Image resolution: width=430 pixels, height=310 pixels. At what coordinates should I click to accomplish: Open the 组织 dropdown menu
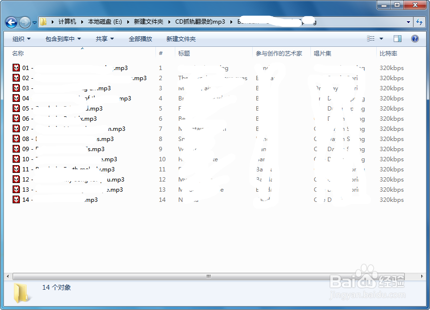[21, 39]
